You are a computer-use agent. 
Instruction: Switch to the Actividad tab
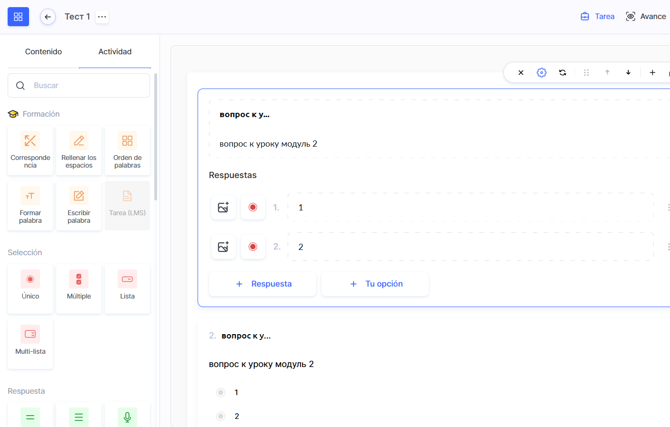[115, 51]
